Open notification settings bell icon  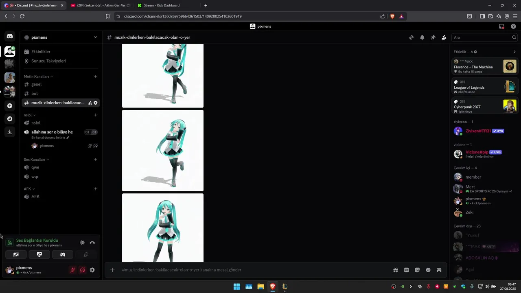click(422, 37)
